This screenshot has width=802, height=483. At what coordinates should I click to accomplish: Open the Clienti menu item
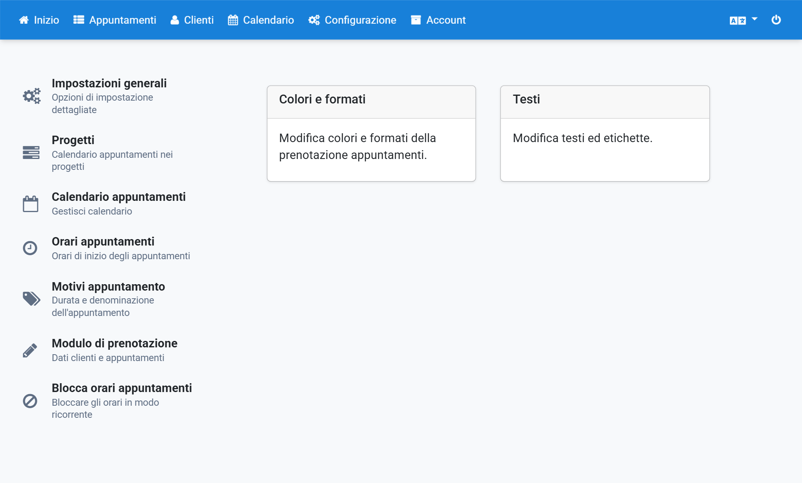coord(192,20)
